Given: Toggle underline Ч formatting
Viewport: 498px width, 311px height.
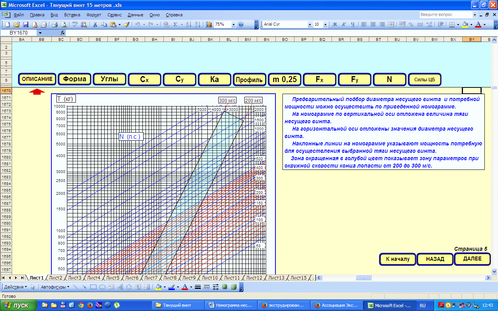Looking at the screenshot, I should coord(353,24).
